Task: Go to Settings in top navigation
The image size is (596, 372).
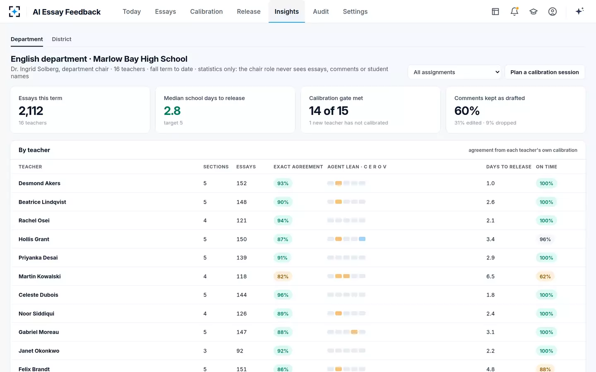Action: coord(355,12)
